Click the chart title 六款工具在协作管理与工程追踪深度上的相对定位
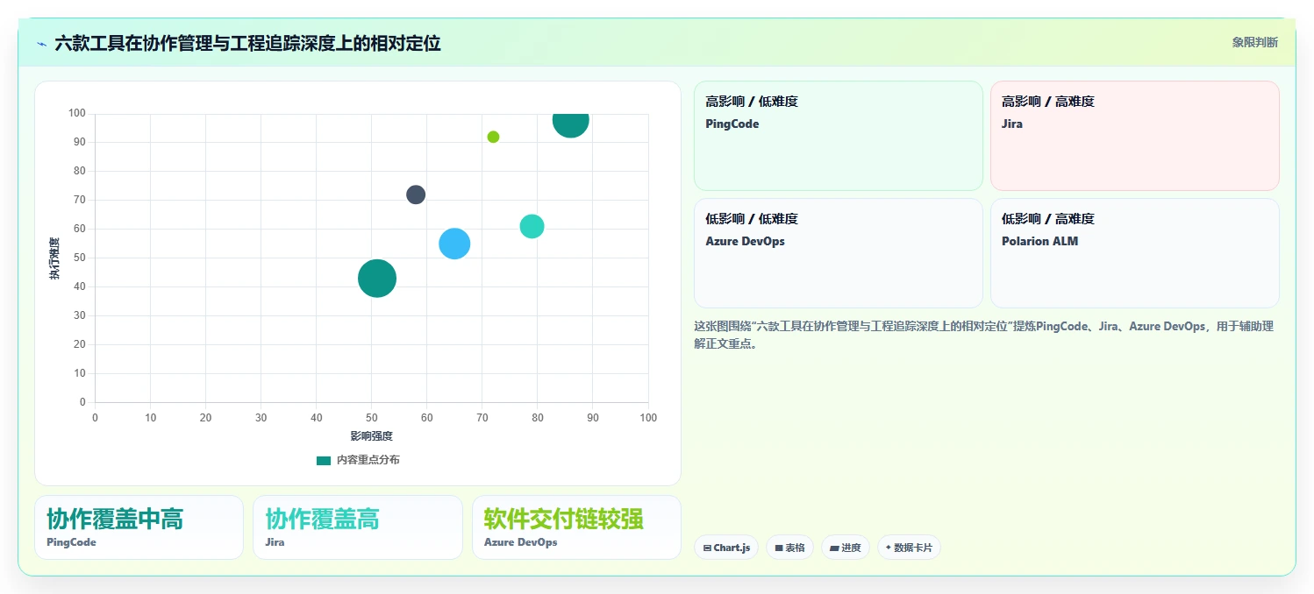Viewport: 1314px width, 594px height. pos(247,43)
